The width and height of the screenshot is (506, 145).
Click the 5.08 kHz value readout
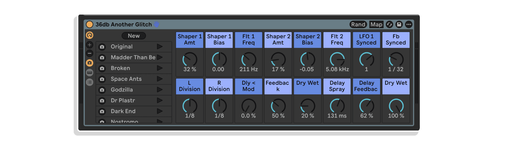pyautogui.click(x=337, y=69)
